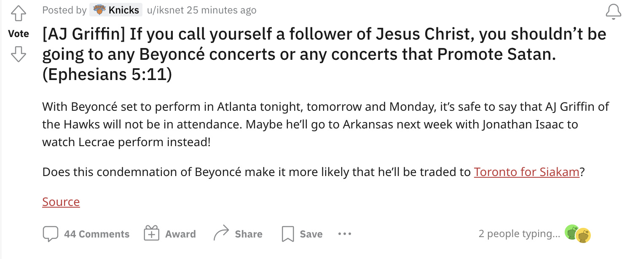Click the Source link
Viewport: 622px width, 259px height.
pos(61,202)
